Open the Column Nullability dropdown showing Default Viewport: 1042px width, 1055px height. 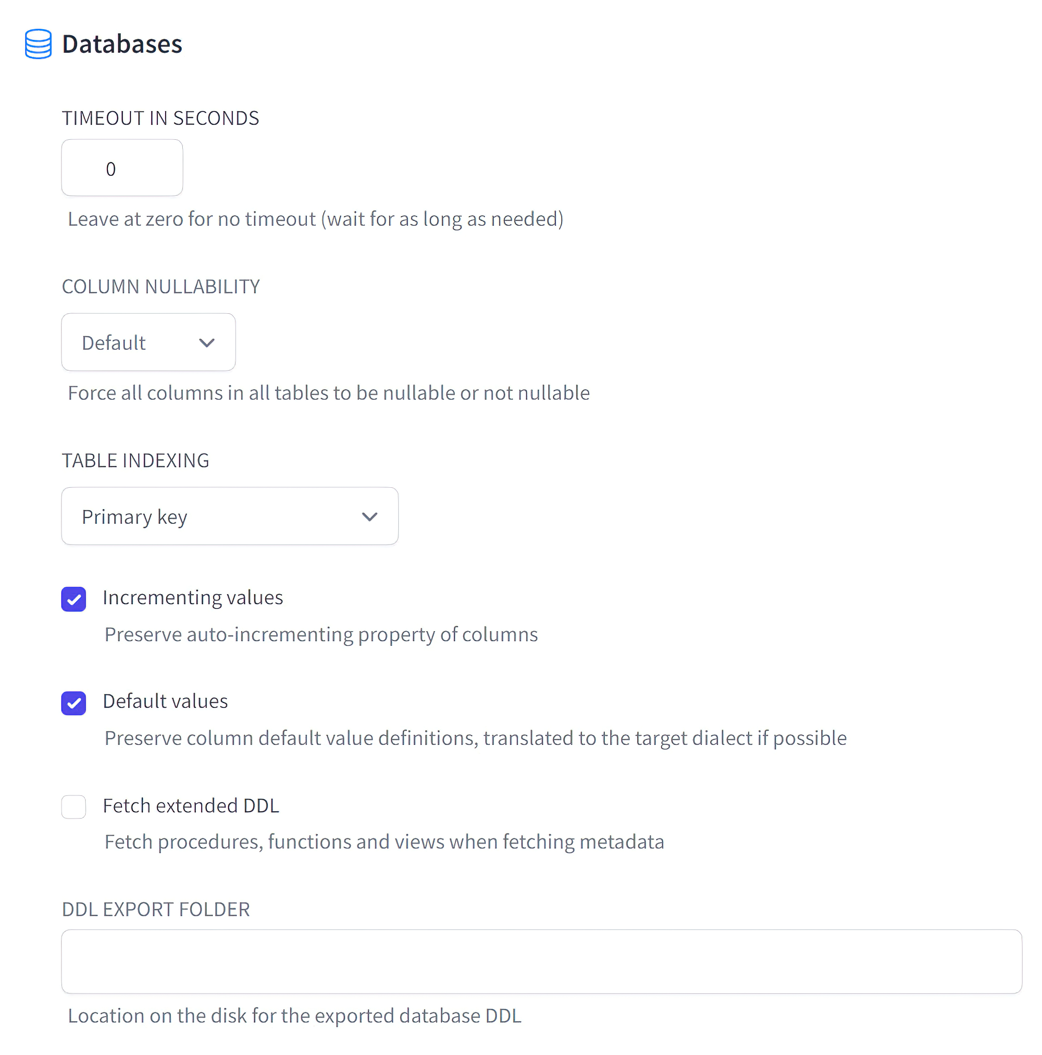[148, 342]
